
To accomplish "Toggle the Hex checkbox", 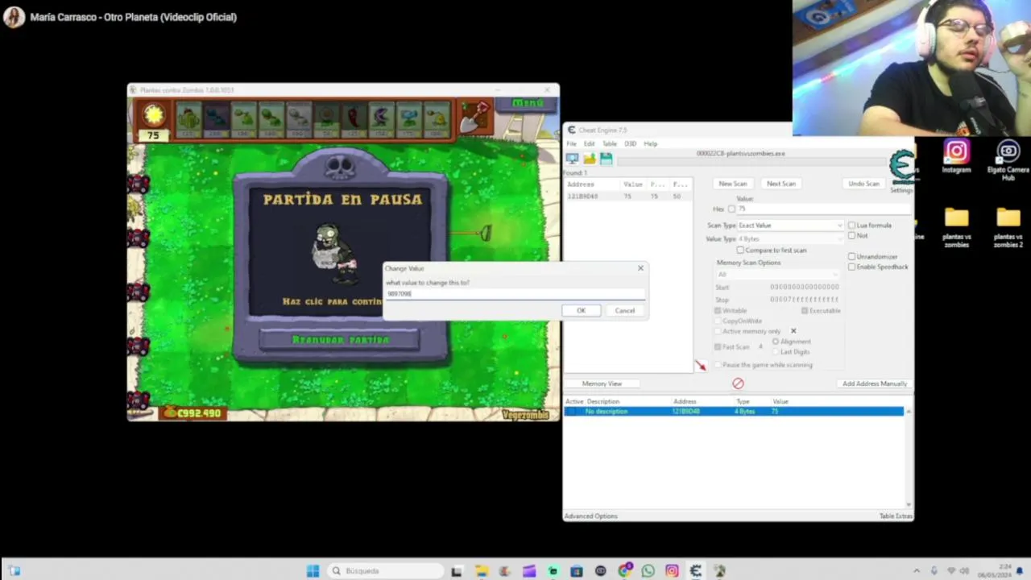I will (731, 209).
